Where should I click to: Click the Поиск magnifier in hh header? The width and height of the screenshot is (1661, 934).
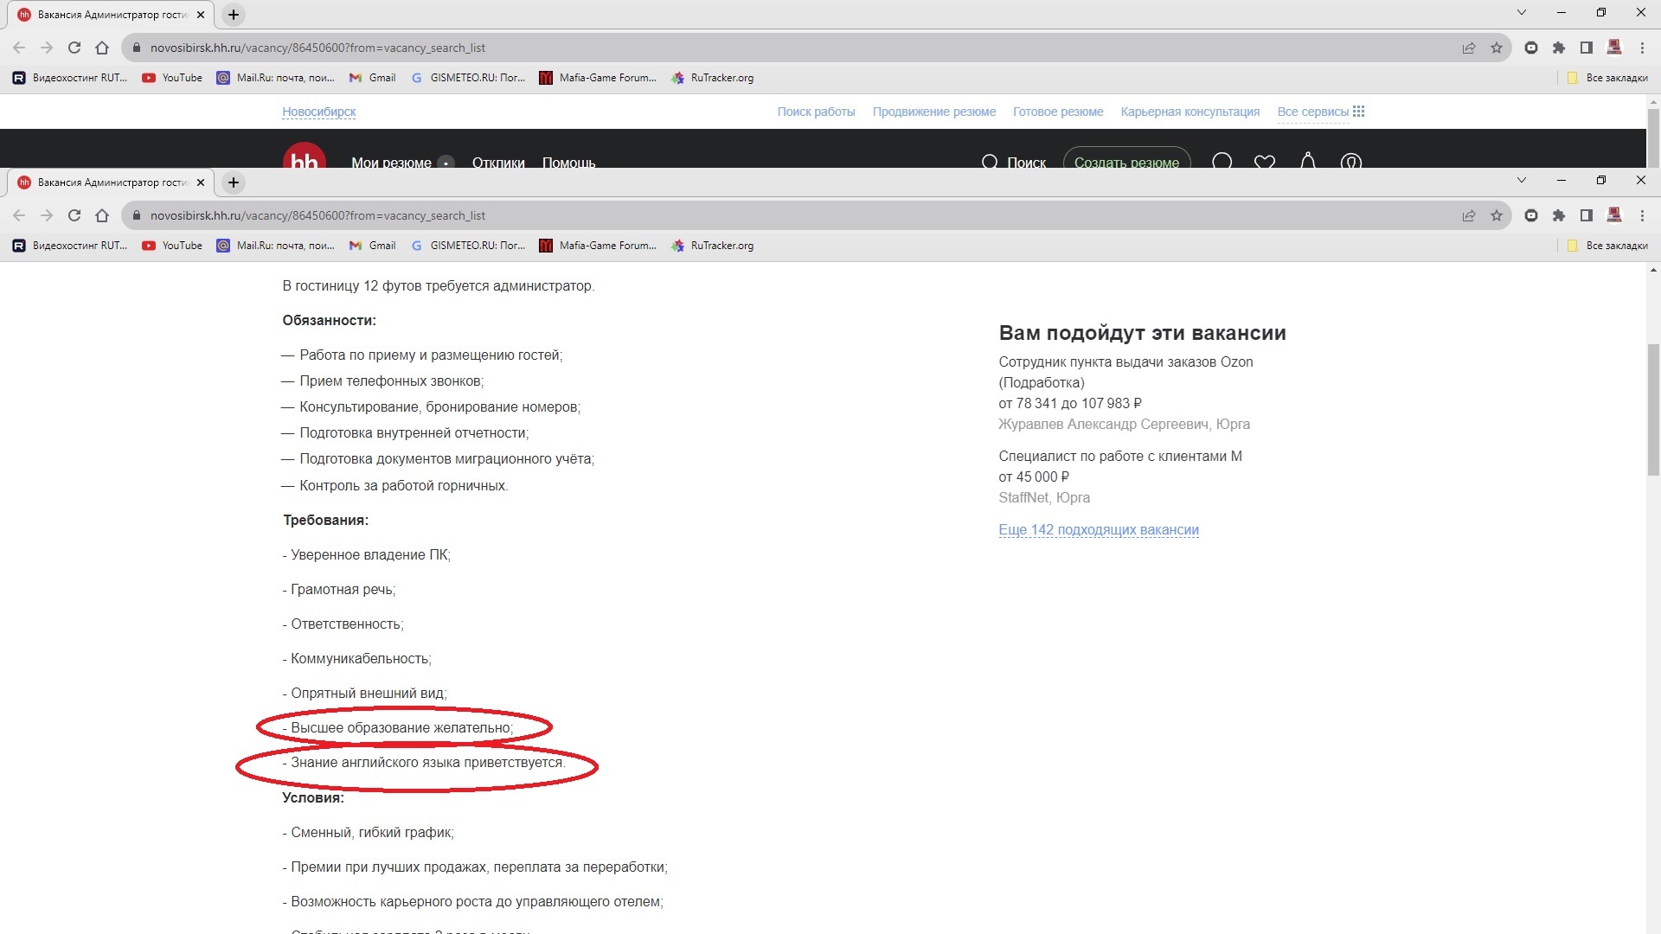[990, 162]
